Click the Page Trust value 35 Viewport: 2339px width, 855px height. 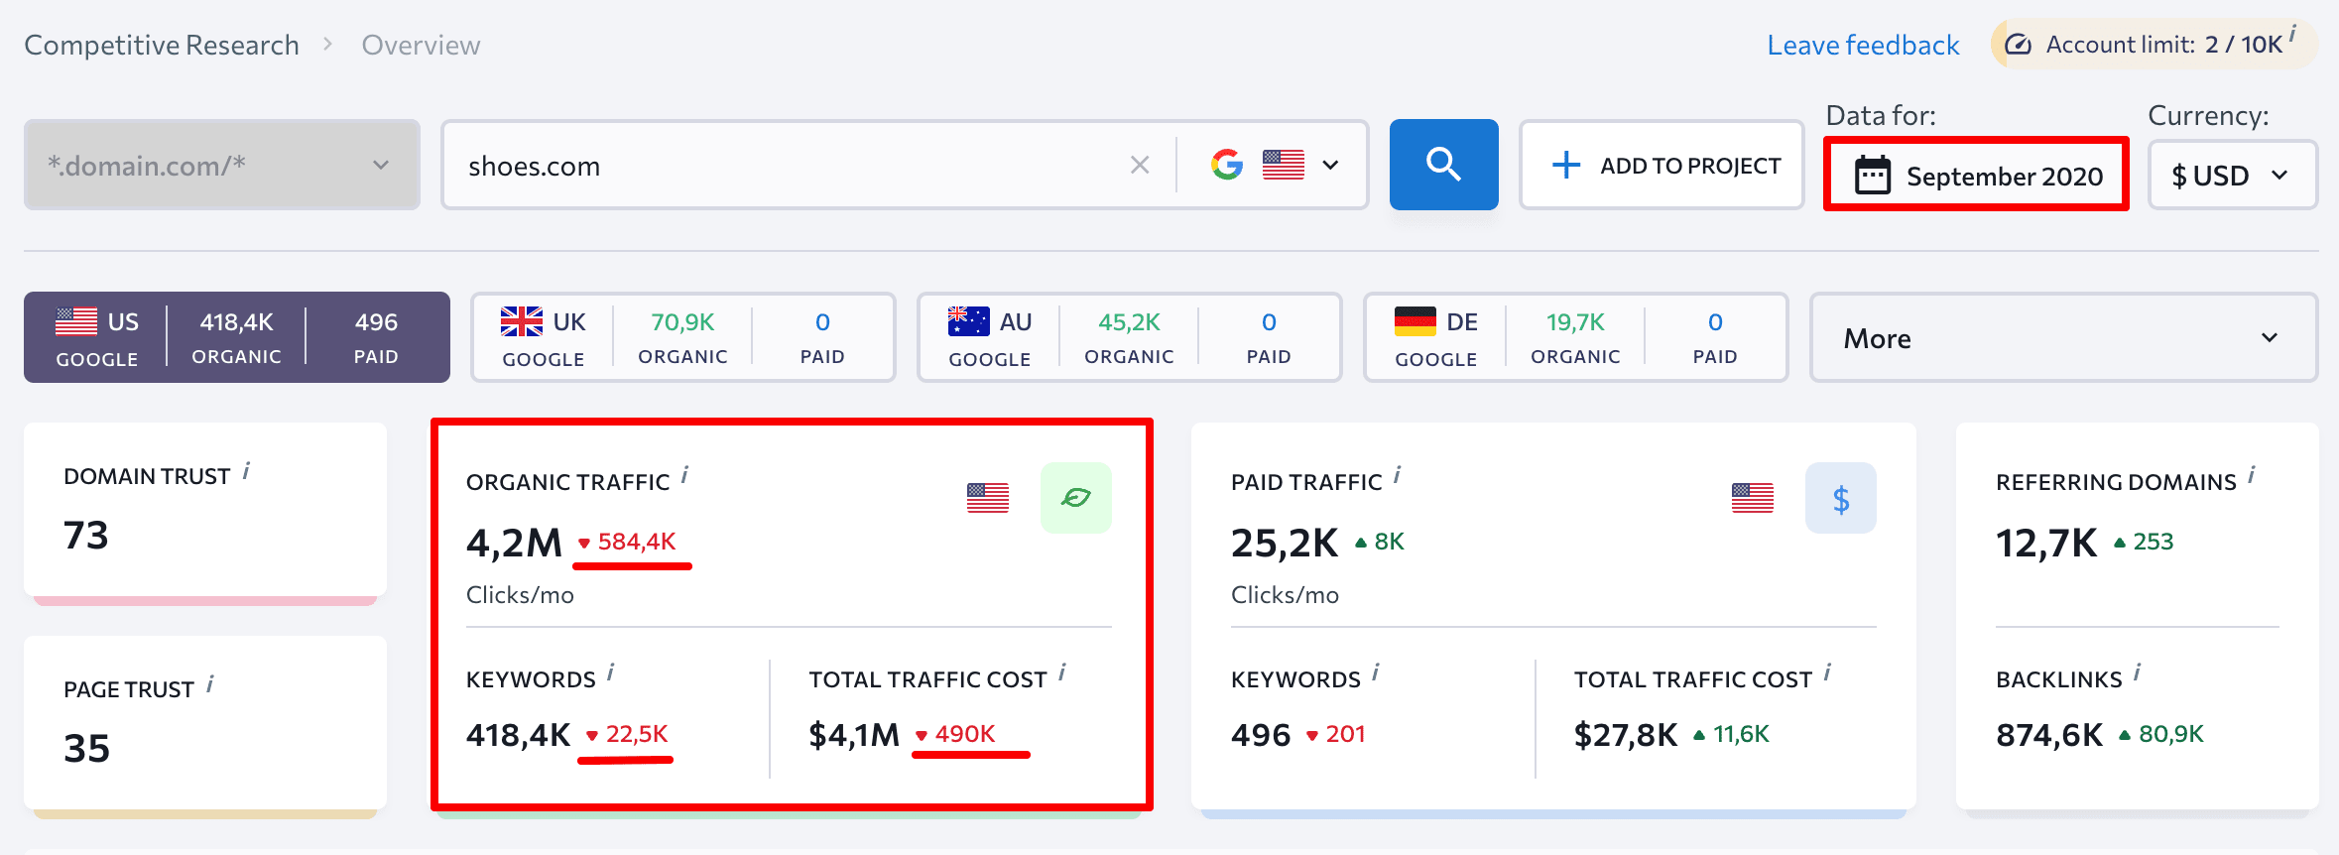coord(87,749)
